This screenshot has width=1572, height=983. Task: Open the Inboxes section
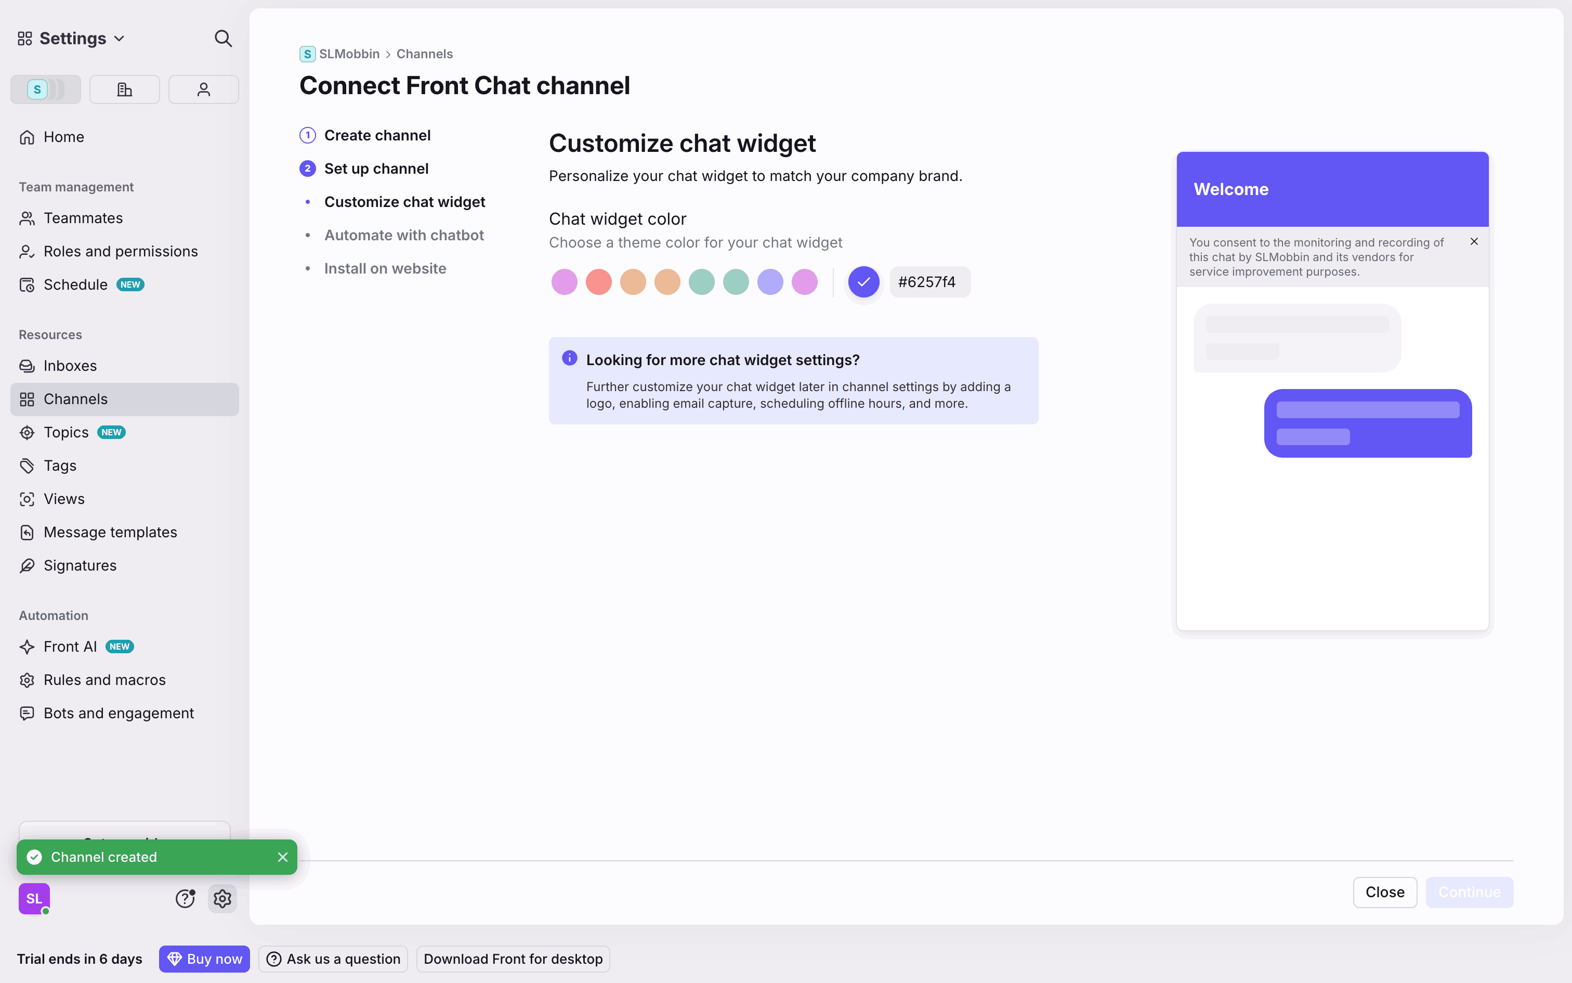point(70,366)
